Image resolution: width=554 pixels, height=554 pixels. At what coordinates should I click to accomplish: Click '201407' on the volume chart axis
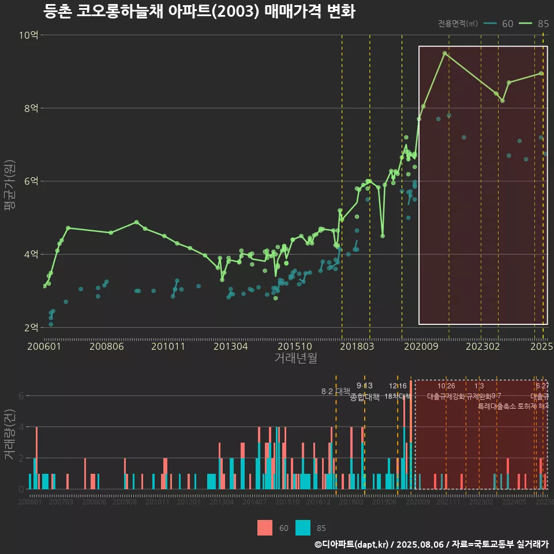[254, 501]
